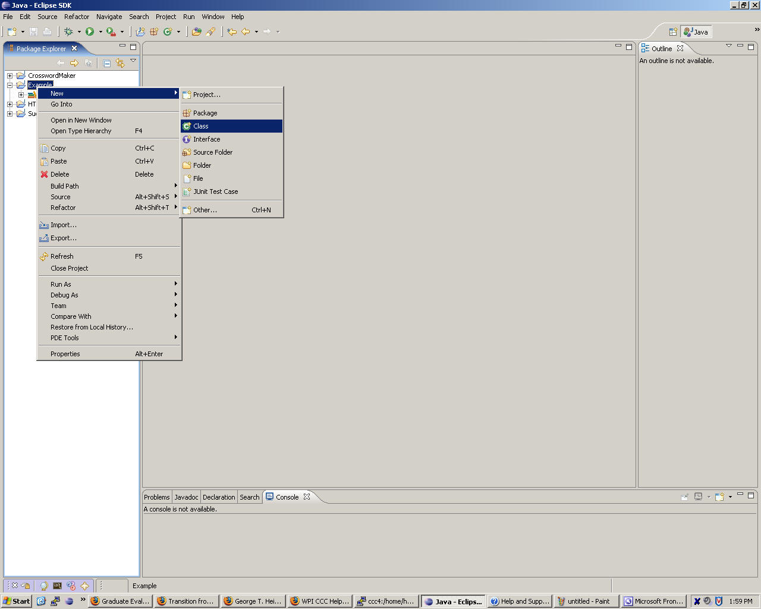Choose JUnit Test Case entry
This screenshot has height=609, width=761.
[x=231, y=192]
